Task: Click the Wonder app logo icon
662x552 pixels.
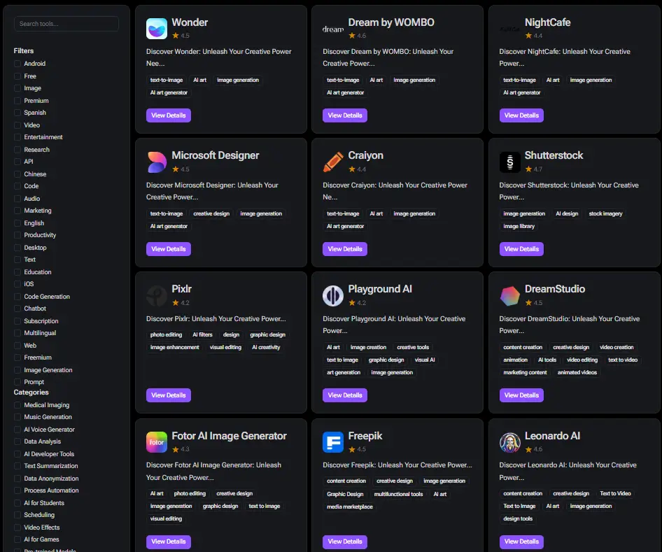Action: pyautogui.click(x=157, y=29)
